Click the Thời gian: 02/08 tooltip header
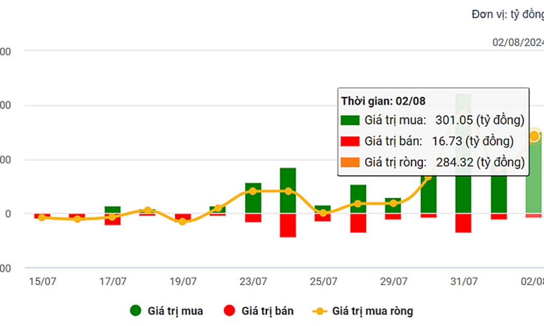The width and height of the screenshot is (544, 326). (x=383, y=101)
